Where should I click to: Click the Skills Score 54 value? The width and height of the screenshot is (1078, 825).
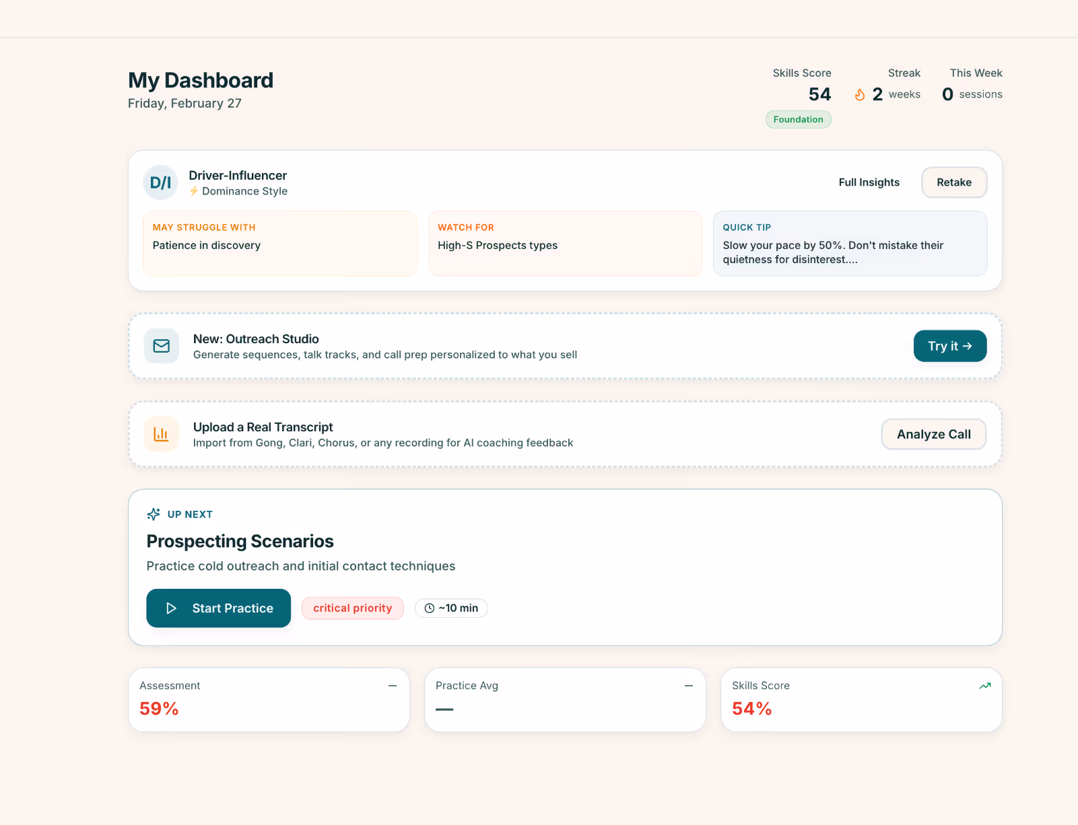[x=819, y=94]
